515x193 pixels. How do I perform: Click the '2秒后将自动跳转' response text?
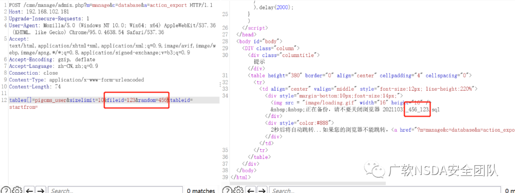tap(296, 130)
